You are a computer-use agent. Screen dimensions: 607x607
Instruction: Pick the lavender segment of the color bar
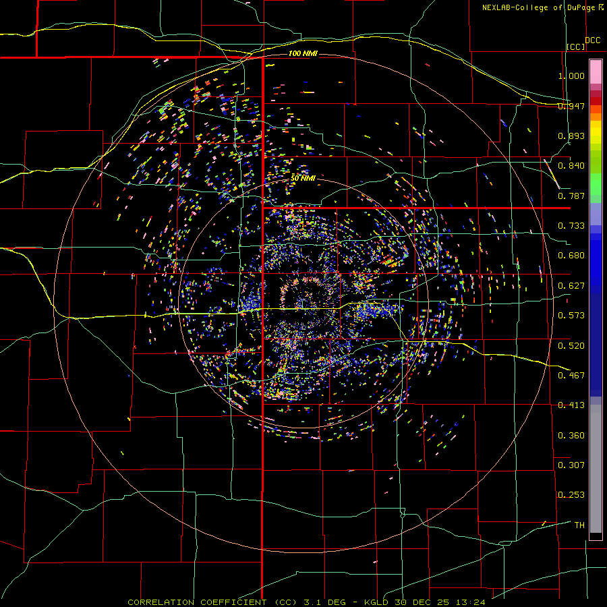tap(596, 214)
